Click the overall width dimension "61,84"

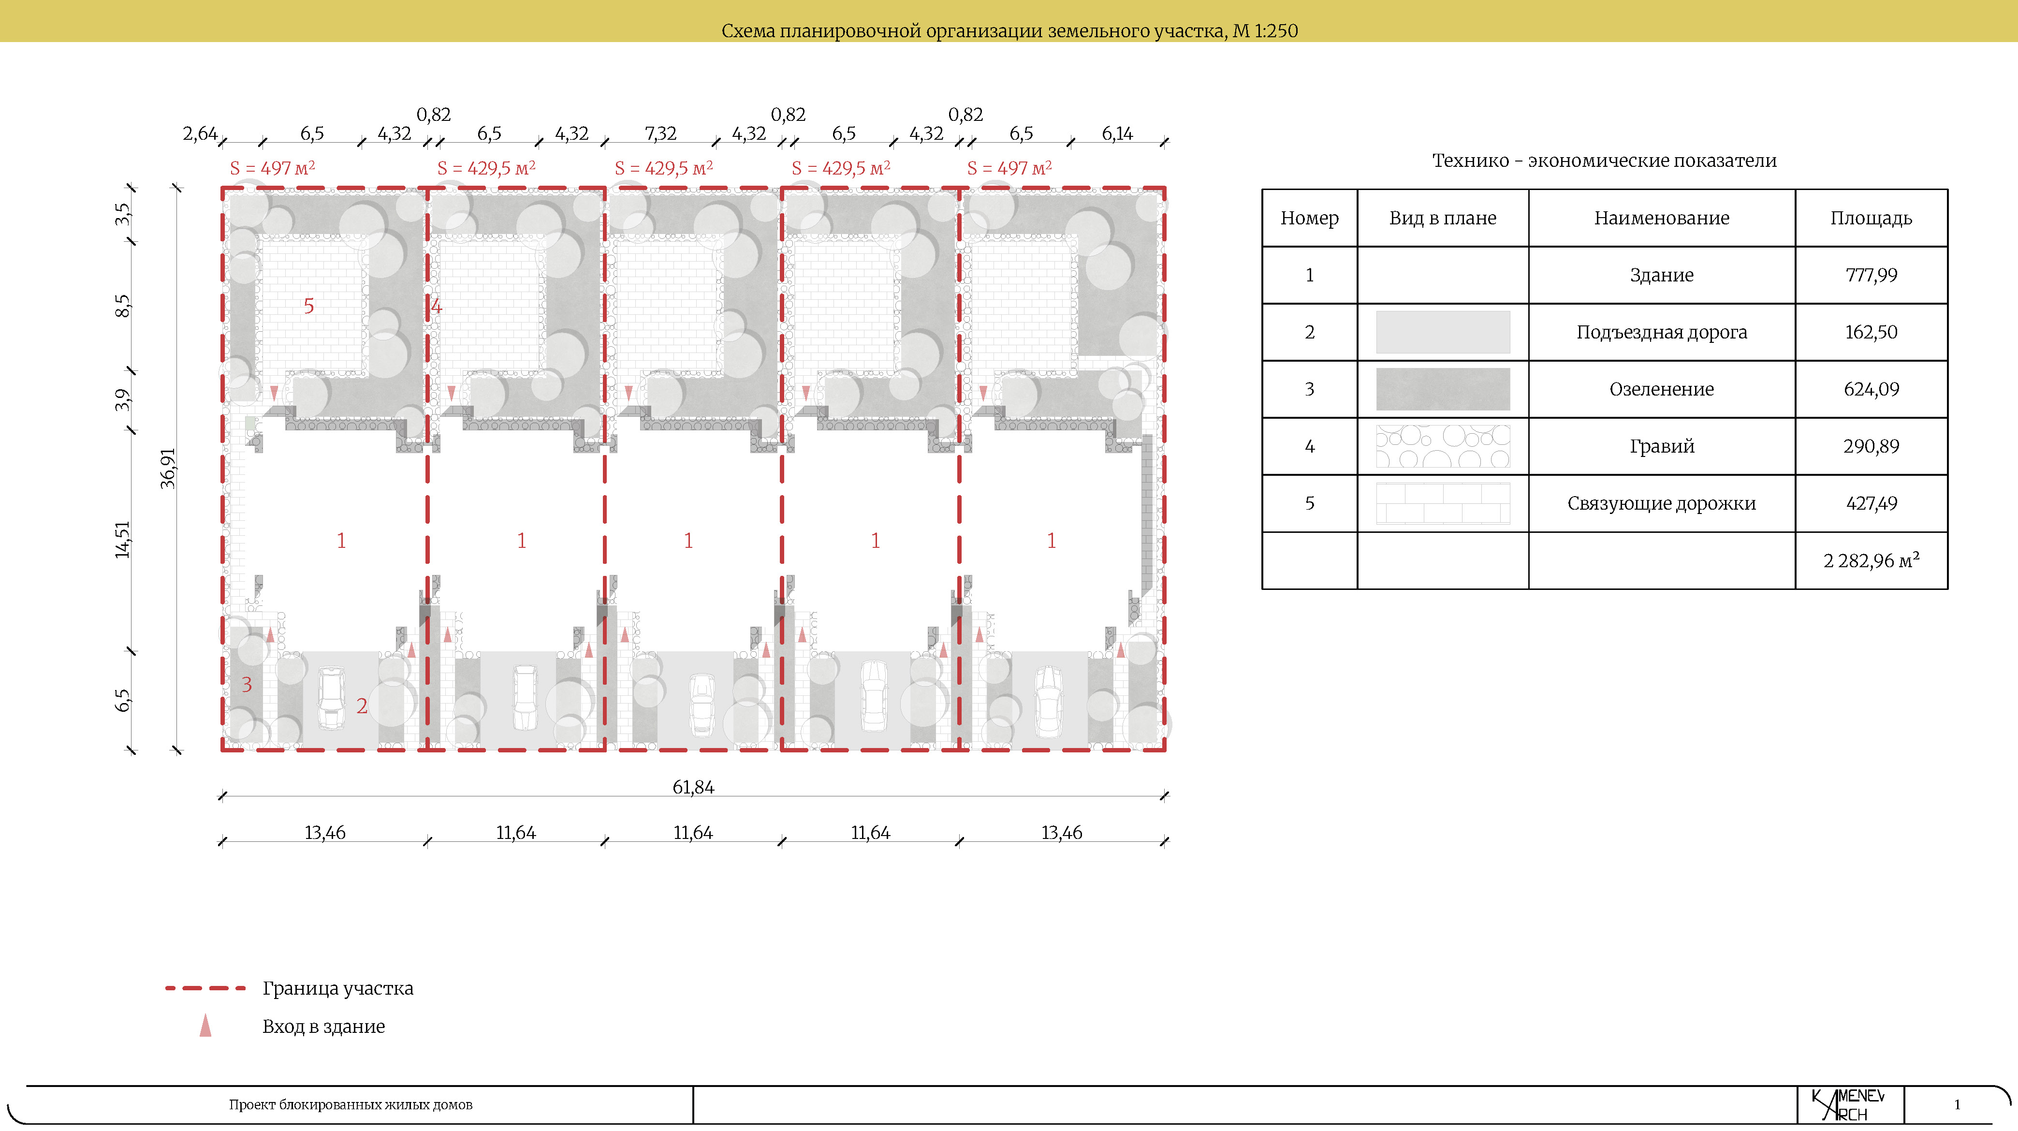click(x=693, y=787)
